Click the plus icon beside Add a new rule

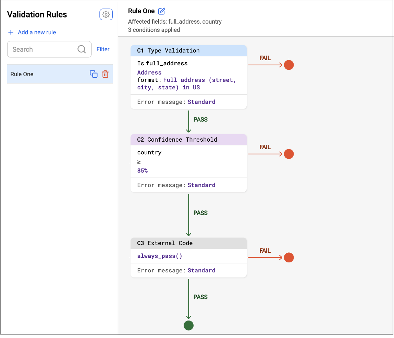(x=11, y=32)
